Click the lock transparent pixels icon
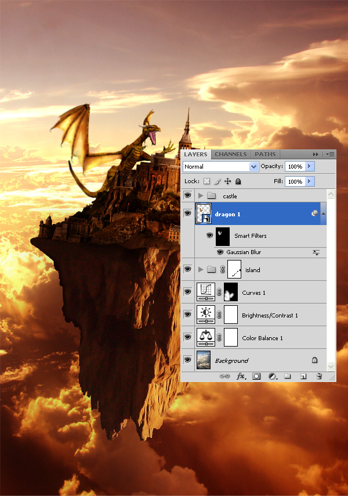Screen dimensions: 348x496 tap(206, 181)
